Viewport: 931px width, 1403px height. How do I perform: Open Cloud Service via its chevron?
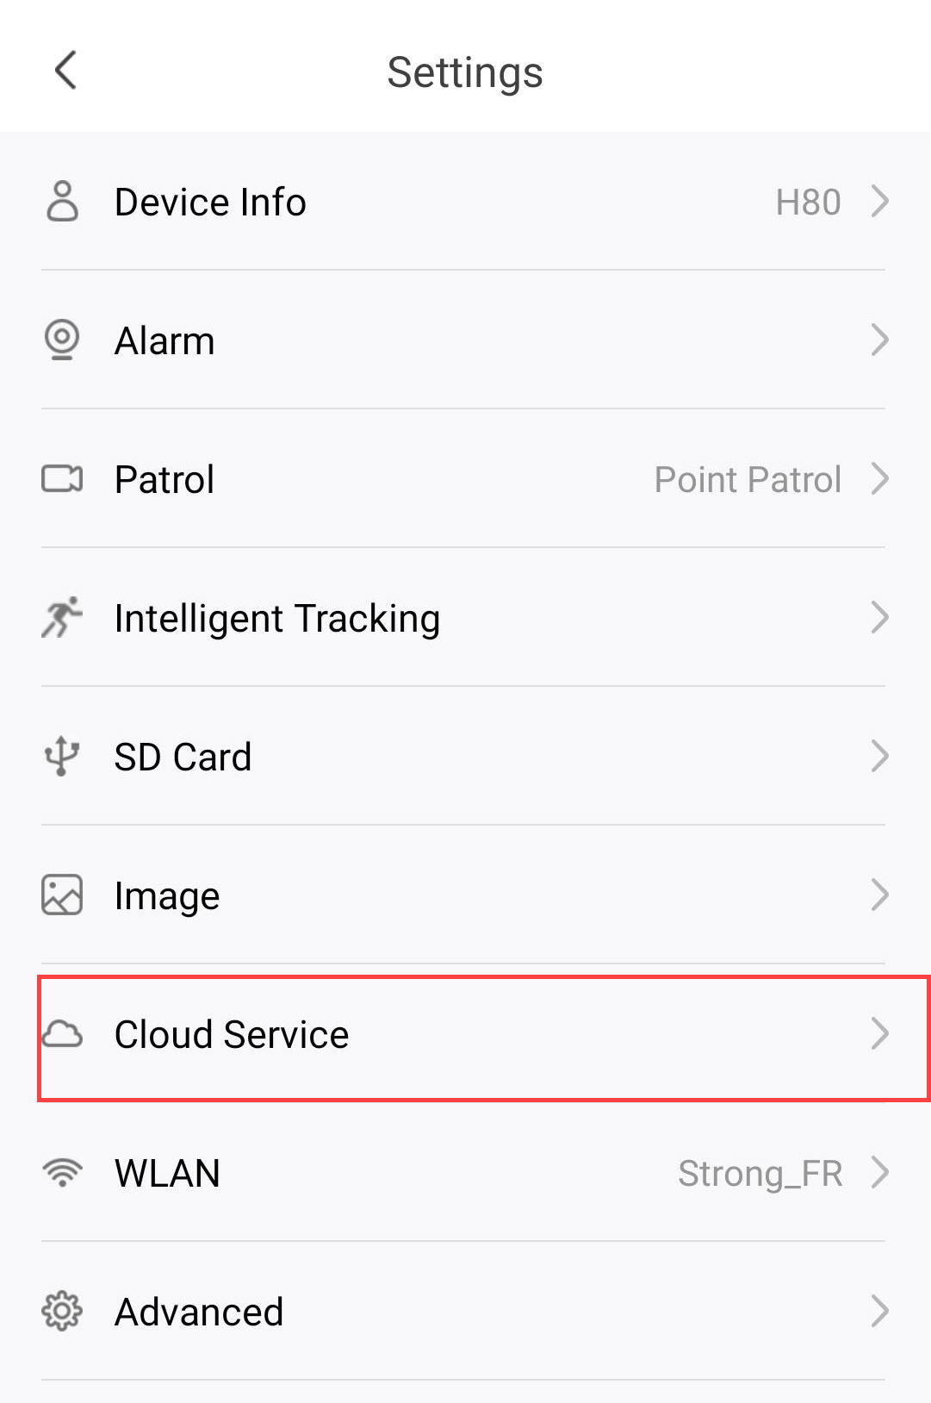[879, 1033]
